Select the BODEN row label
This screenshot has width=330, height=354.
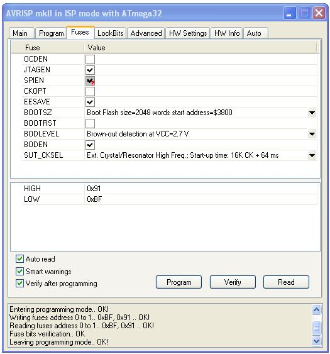tap(36, 145)
